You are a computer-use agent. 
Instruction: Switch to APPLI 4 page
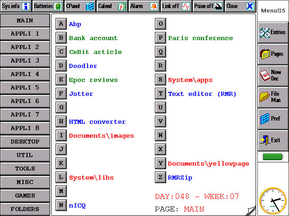coord(25,74)
